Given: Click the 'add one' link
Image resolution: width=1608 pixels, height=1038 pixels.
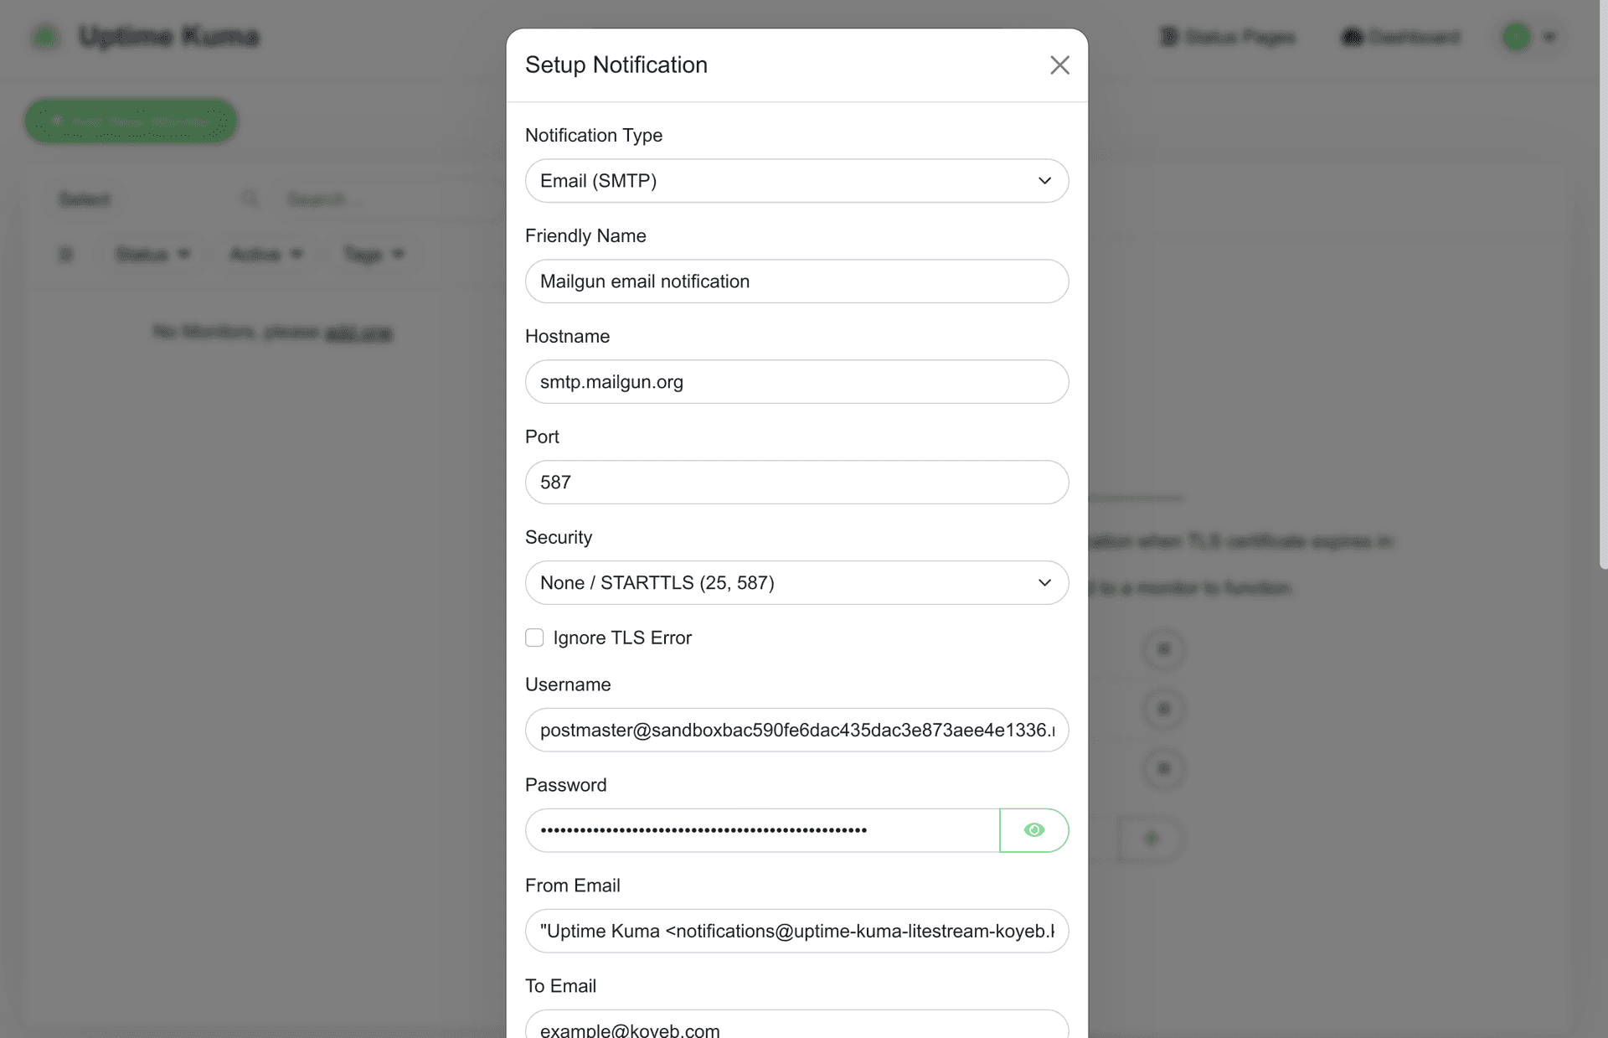Looking at the screenshot, I should (x=358, y=333).
